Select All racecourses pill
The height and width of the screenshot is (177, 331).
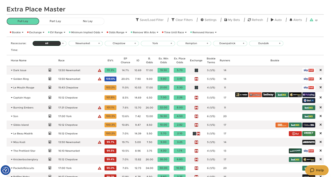coord(47,43)
